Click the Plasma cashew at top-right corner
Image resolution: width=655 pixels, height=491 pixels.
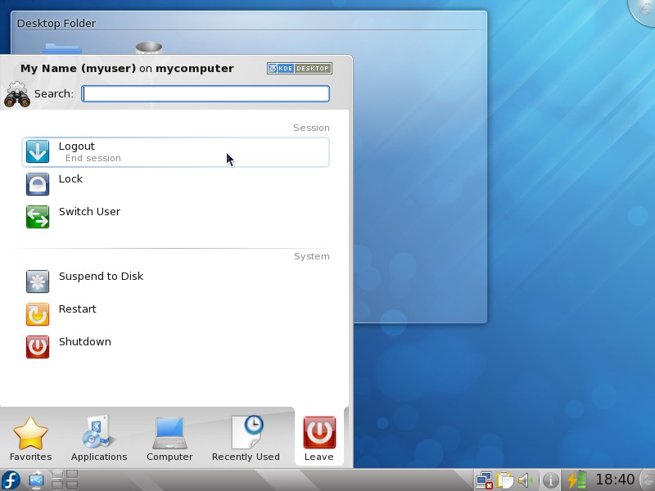pyautogui.click(x=643, y=11)
